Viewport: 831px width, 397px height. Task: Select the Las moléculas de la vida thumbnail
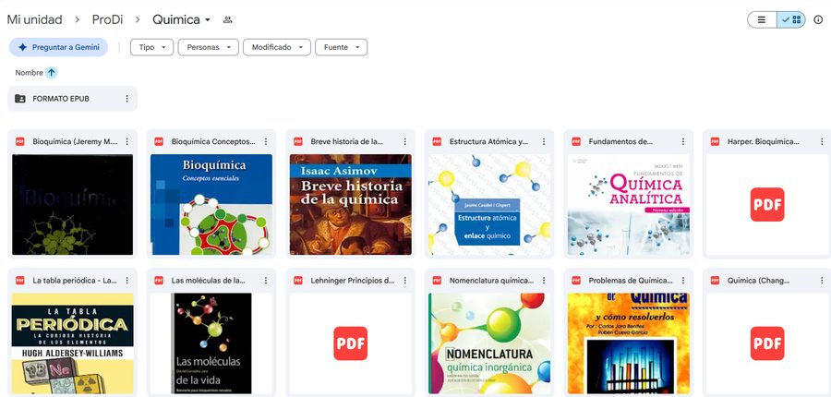pyautogui.click(x=211, y=343)
